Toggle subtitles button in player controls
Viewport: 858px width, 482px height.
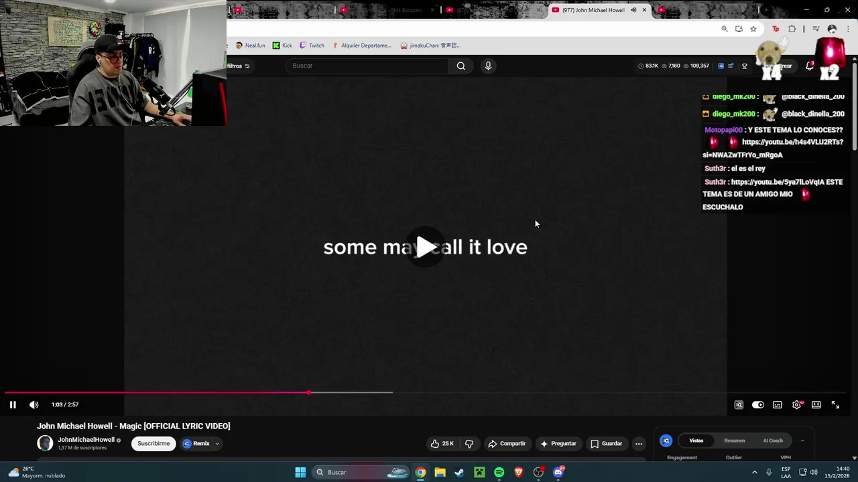click(x=778, y=404)
